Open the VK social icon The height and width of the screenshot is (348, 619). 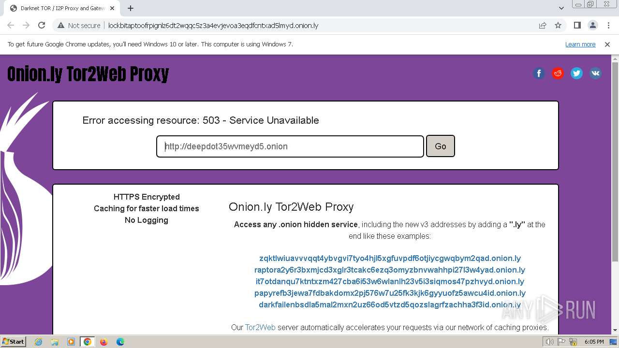(x=595, y=73)
